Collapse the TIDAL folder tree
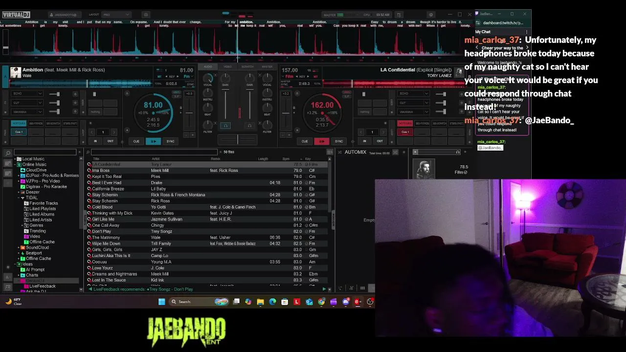The image size is (626, 352). [x=19, y=198]
